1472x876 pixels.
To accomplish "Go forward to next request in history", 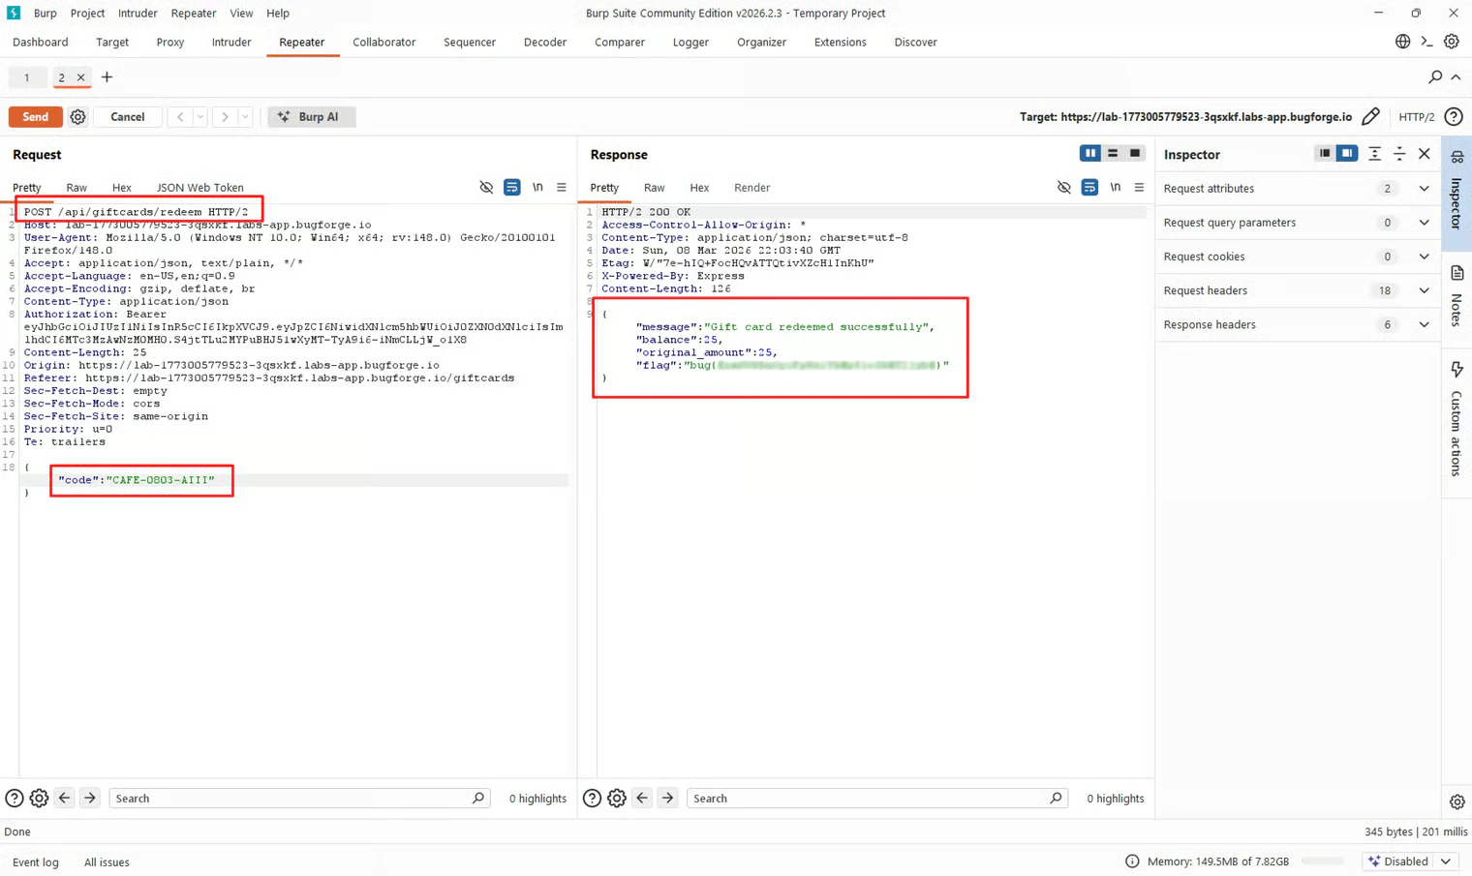I will (225, 117).
